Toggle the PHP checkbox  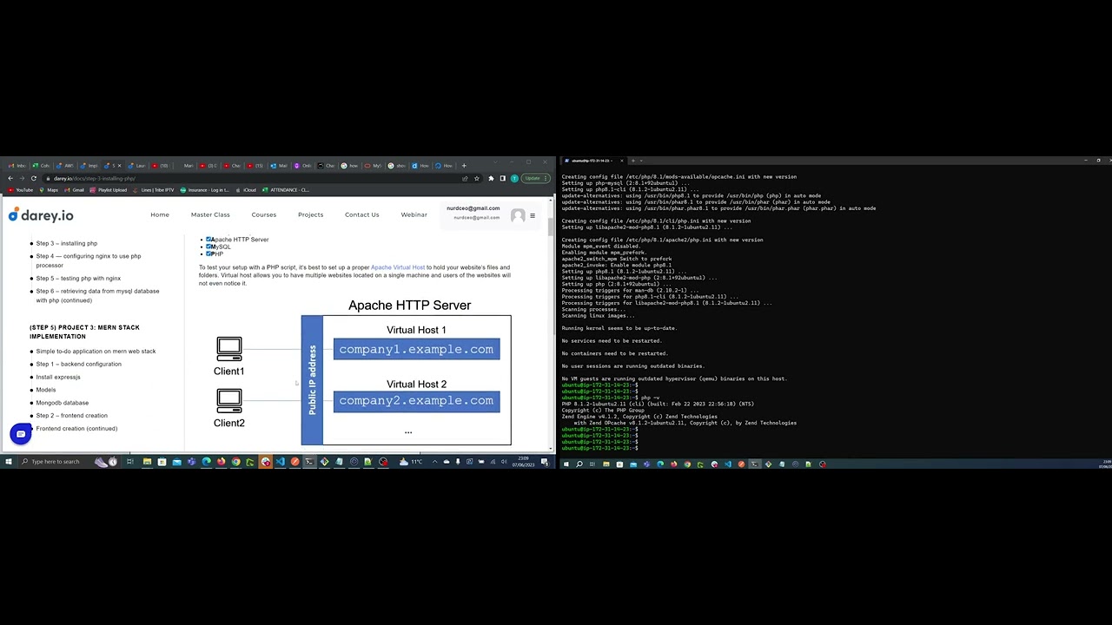[x=209, y=253]
